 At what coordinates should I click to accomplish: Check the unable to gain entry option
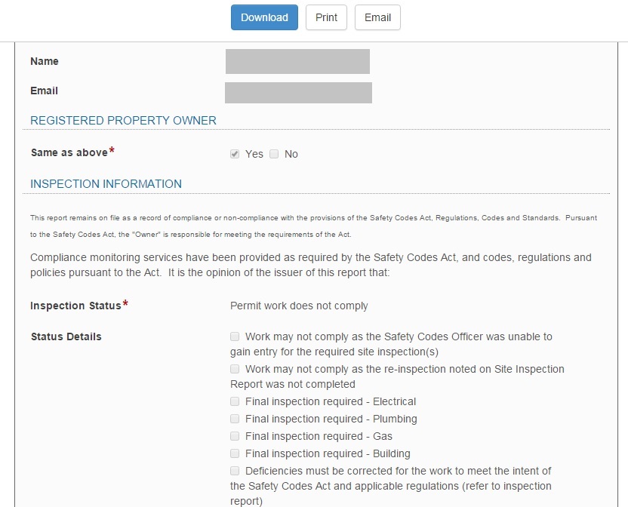pyautogui.click(x=235, y=336)
